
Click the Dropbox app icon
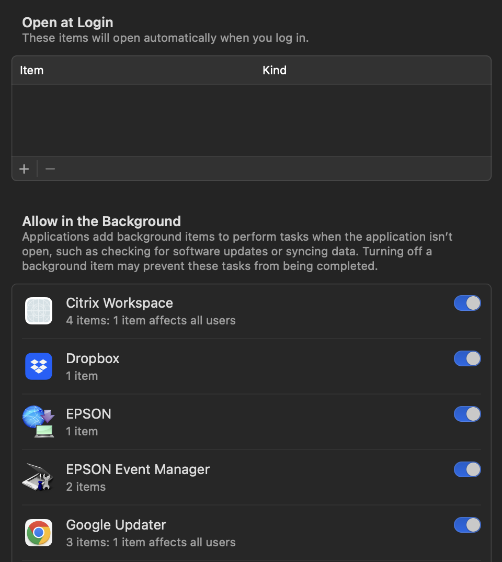(x=39, y=366)
